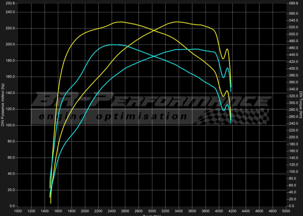Click the 4000 tick label on RPM axis

219,211
